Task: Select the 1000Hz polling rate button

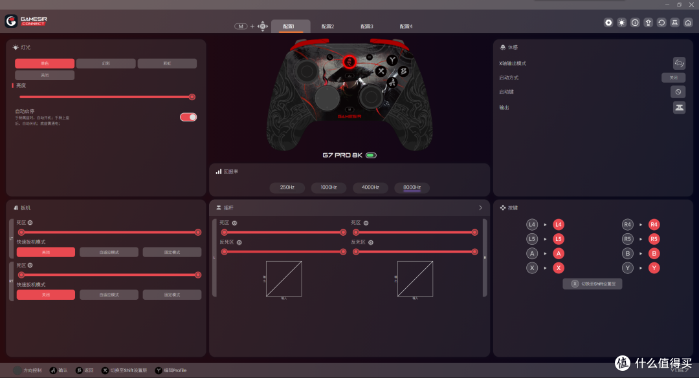Action: pyautogui.click(x=329, y=187)
